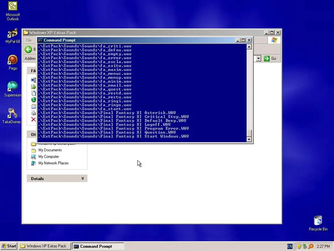Minimize the Command Prompt window

(238, 40)
